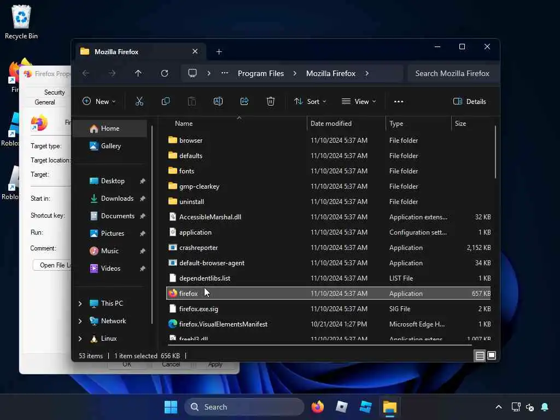Select the crashreporter application file

point(328,248)
